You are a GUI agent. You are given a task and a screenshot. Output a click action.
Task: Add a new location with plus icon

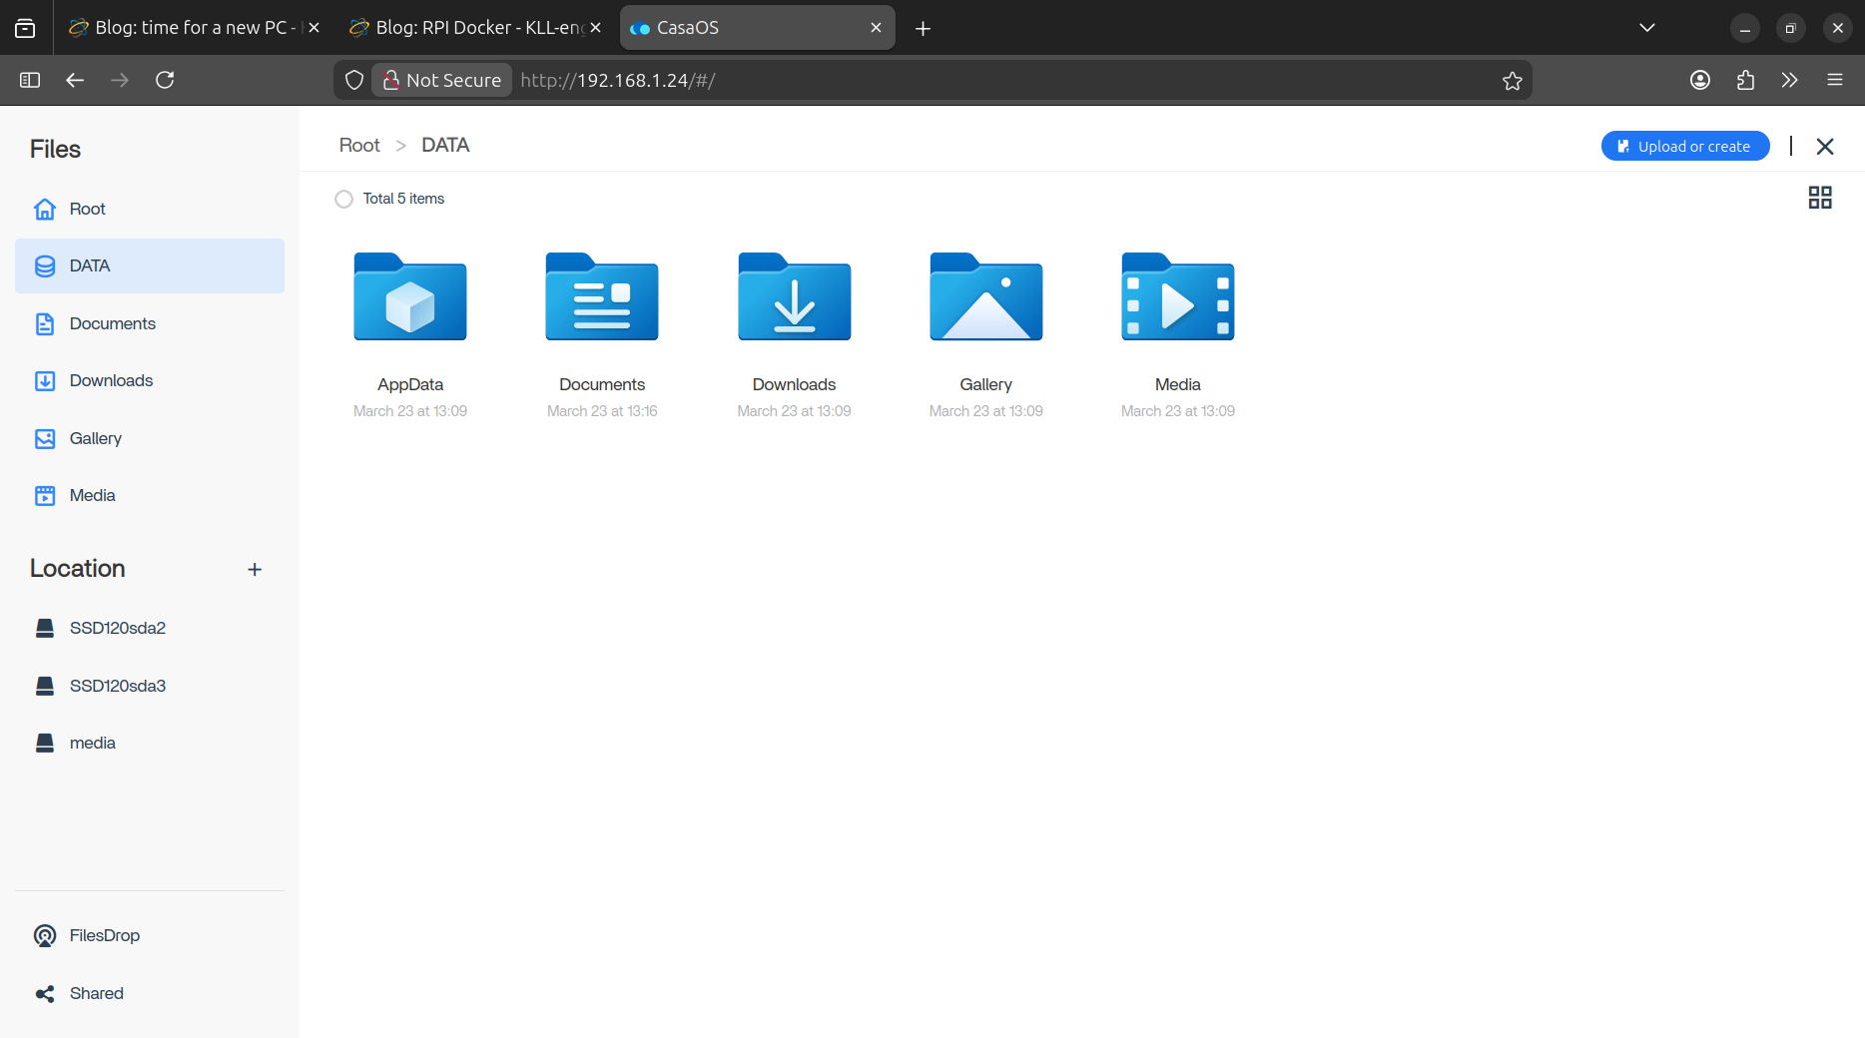255,569
